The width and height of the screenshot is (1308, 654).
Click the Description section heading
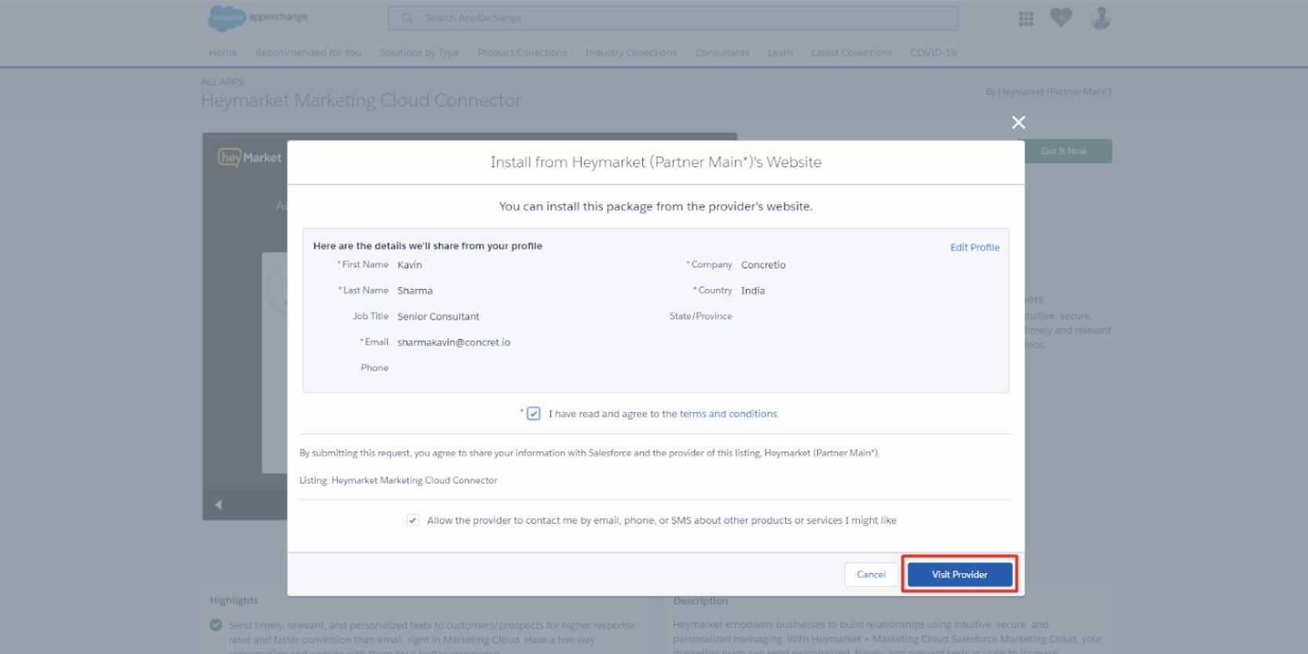700,601
